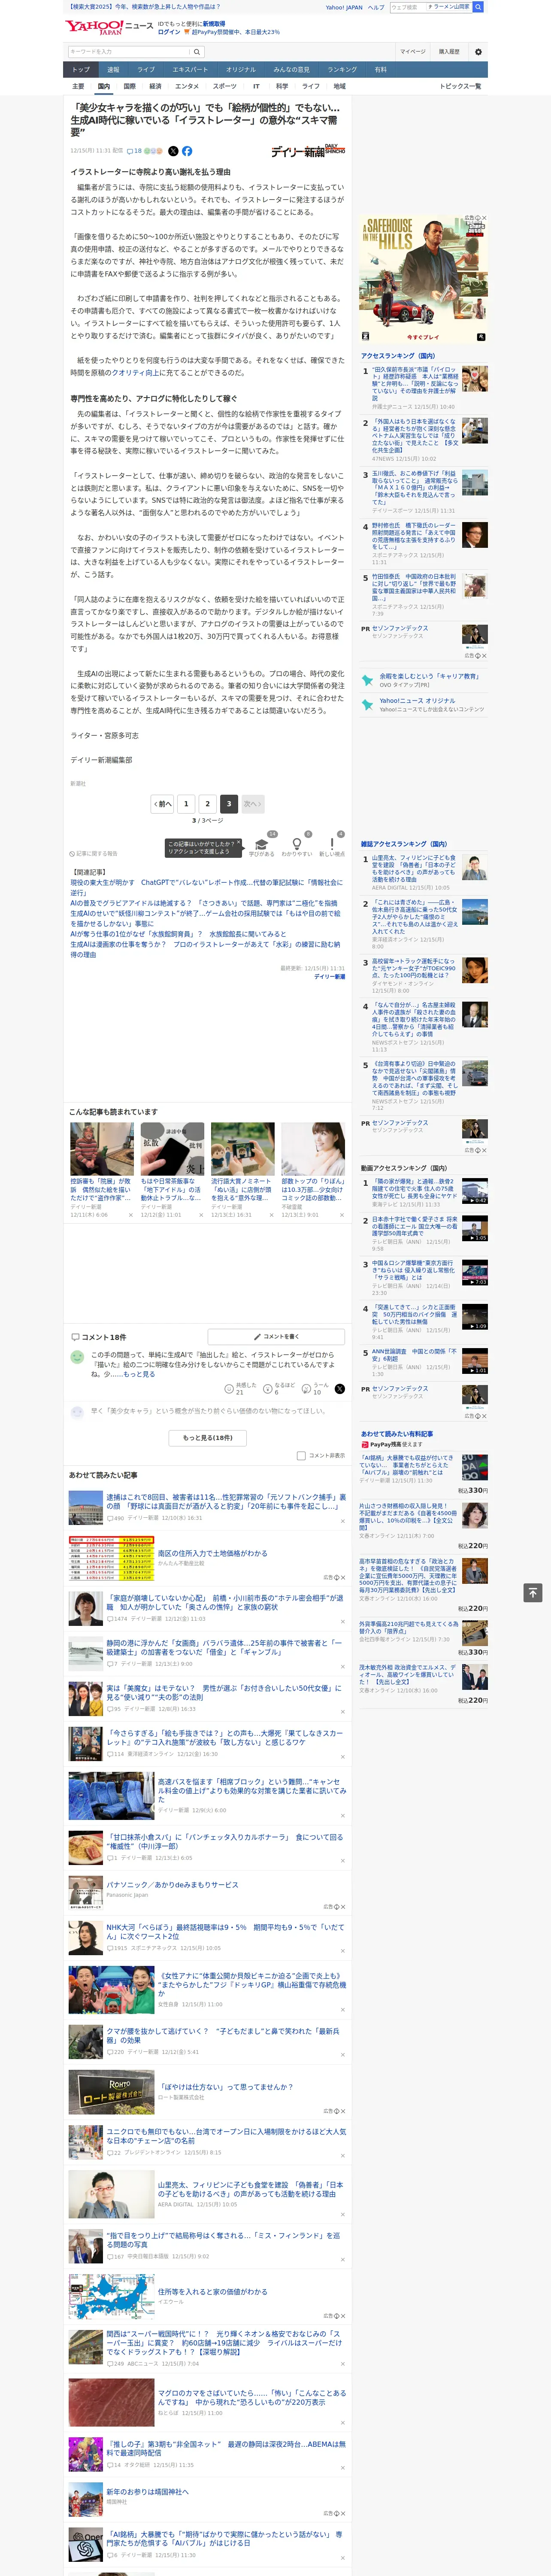Share article on Facebook icon

pyautogui.click(x=187, y=151)
